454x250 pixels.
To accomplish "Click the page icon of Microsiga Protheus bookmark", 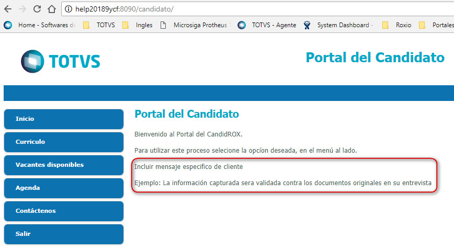I will tap(163, 25).
